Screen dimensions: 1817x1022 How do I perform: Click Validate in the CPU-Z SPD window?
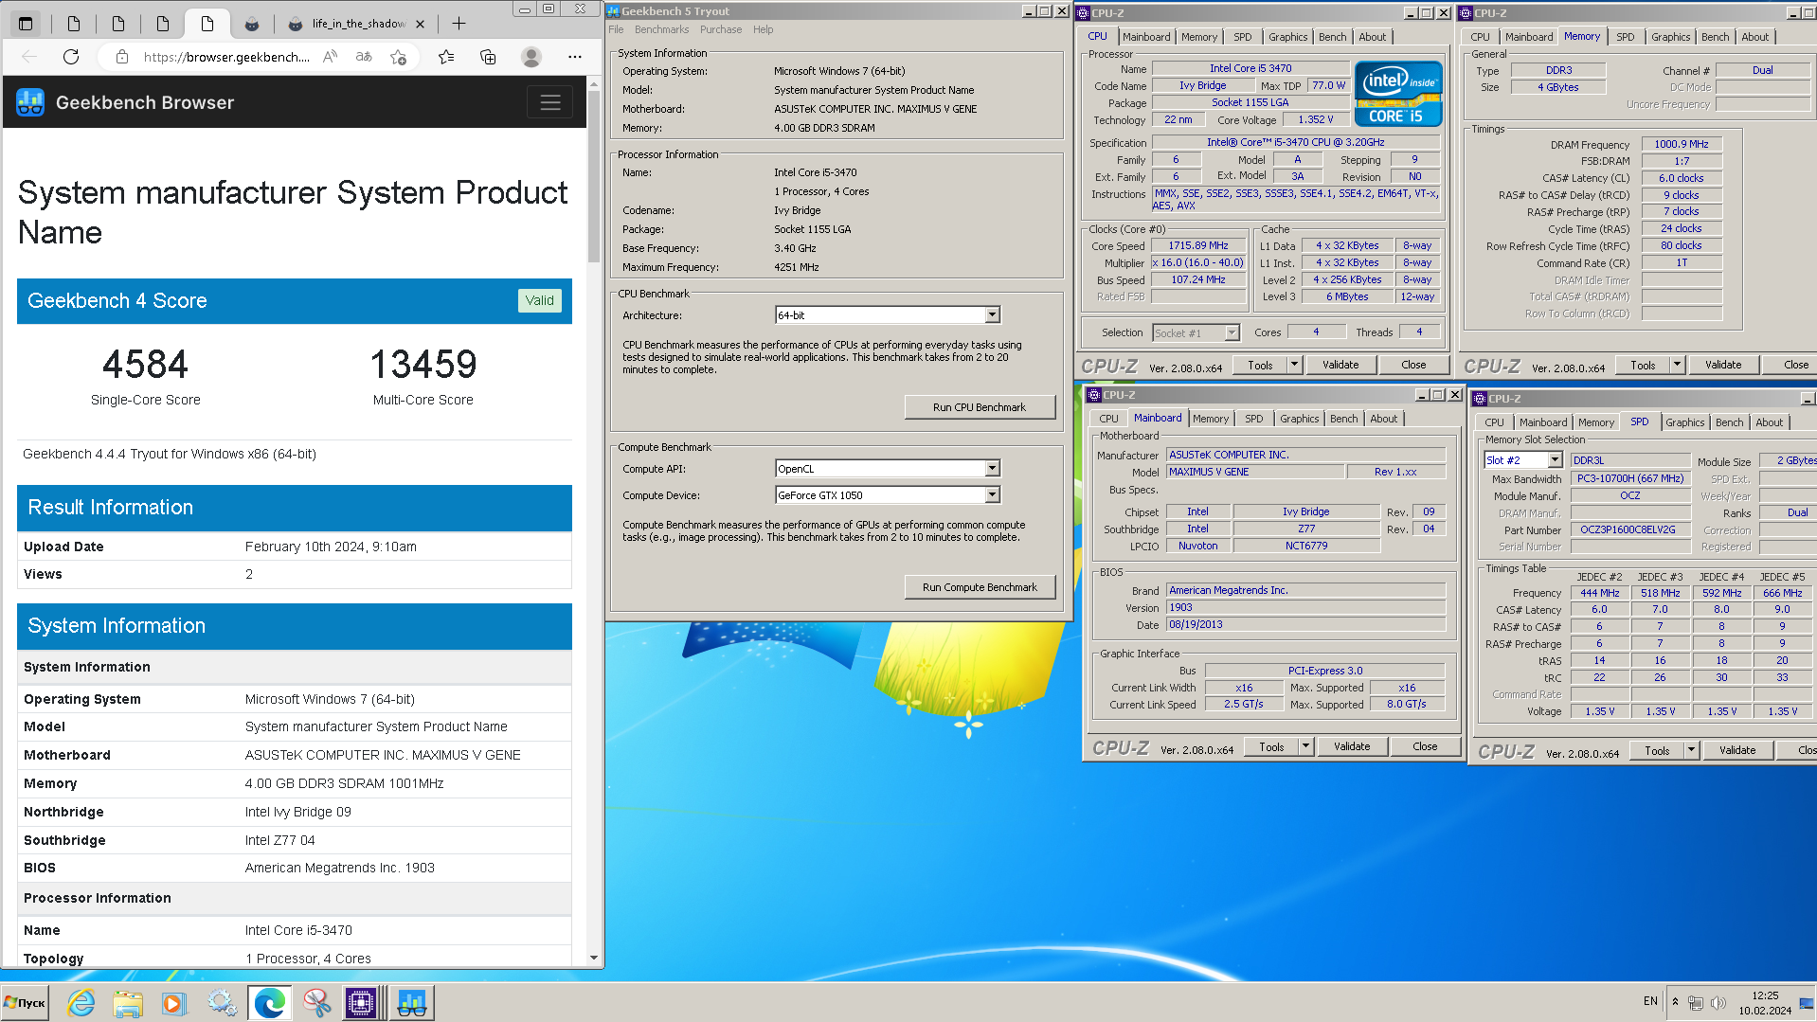tap(1737, 750)
